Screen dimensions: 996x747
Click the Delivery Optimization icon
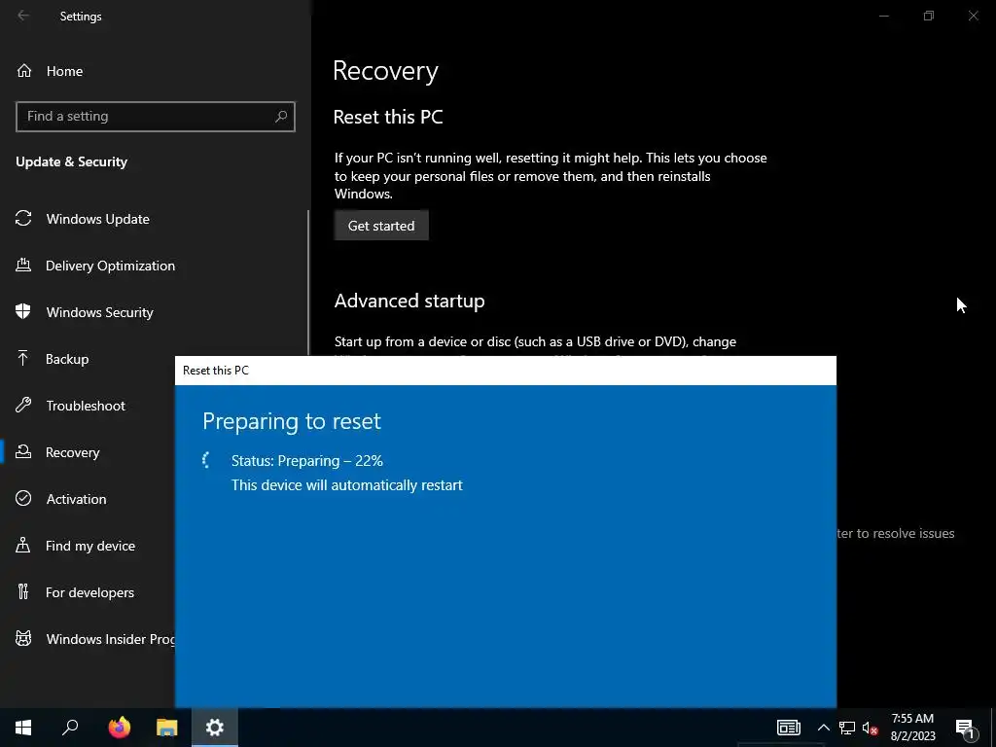23,265
